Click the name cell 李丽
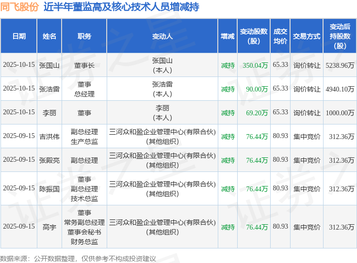Viewport: 357px width, 263px height. pos(49,113)
